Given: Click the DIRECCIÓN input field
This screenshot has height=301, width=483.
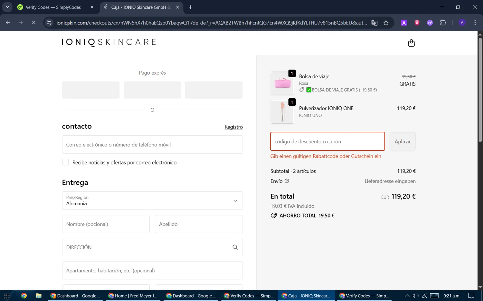Looking at the screenshot, I should pyautogui.click(x=152, y=247).
